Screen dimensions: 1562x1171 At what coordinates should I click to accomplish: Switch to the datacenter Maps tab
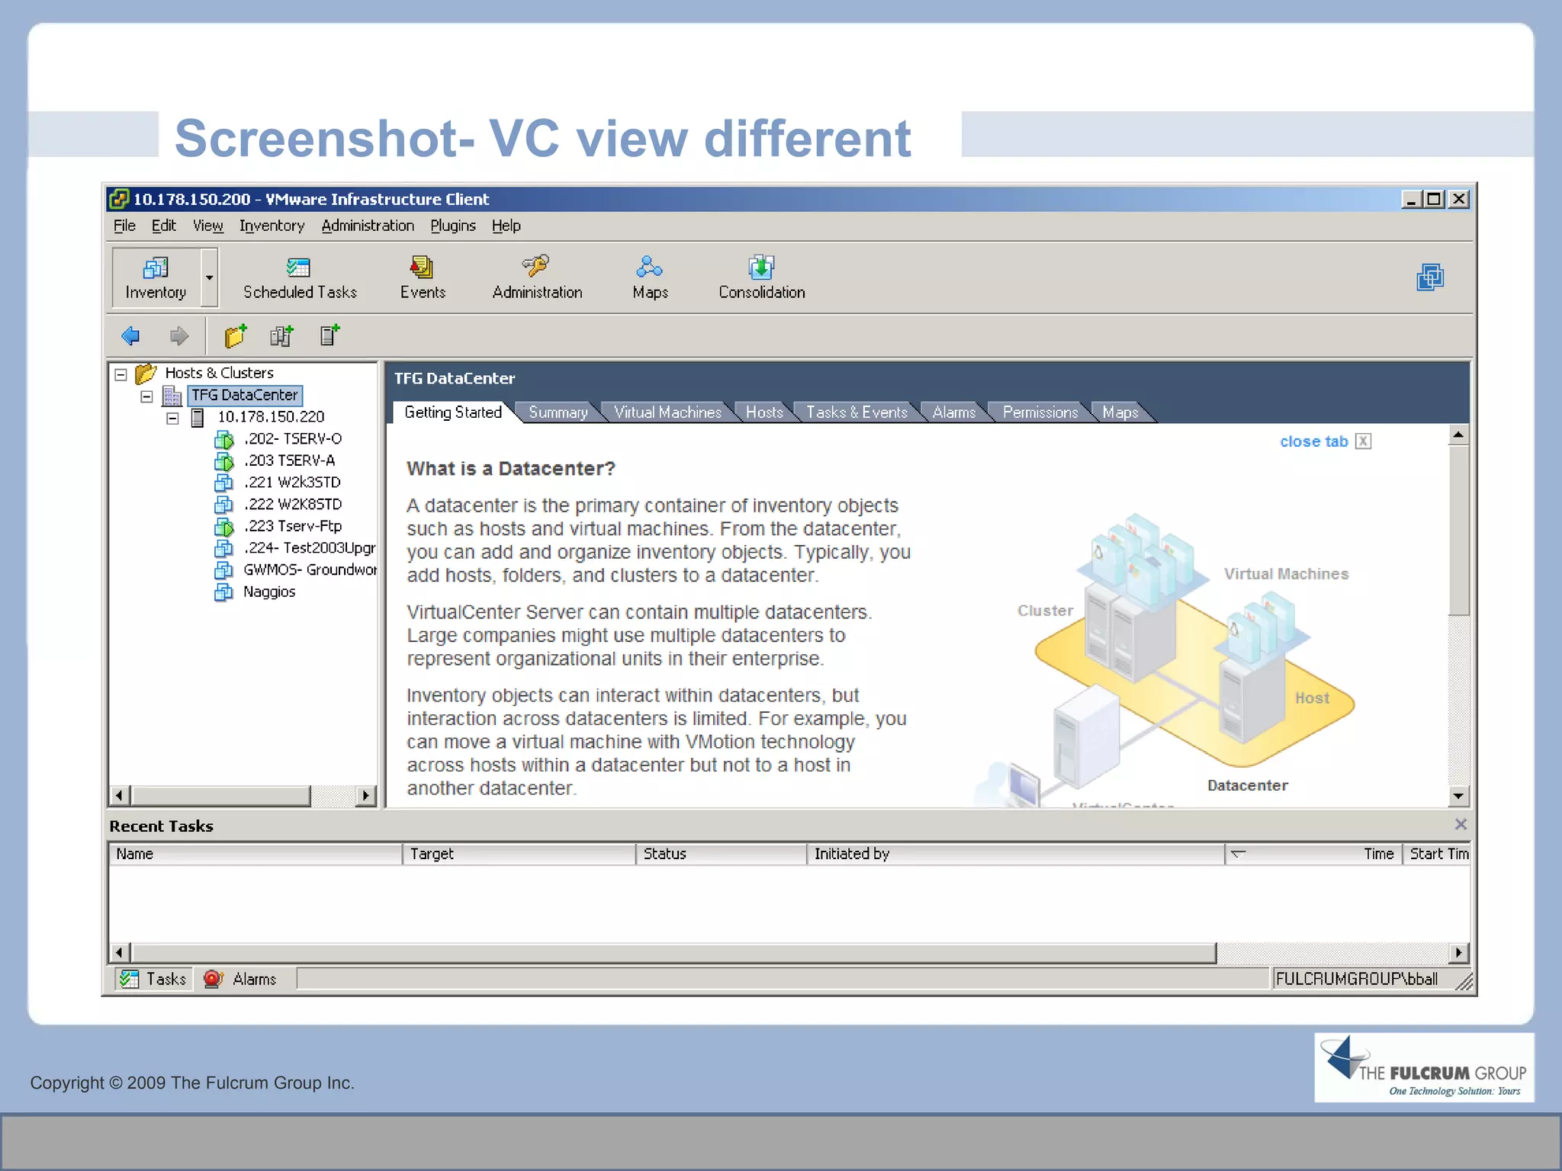pyautogui.click(x=1120, y=412)
